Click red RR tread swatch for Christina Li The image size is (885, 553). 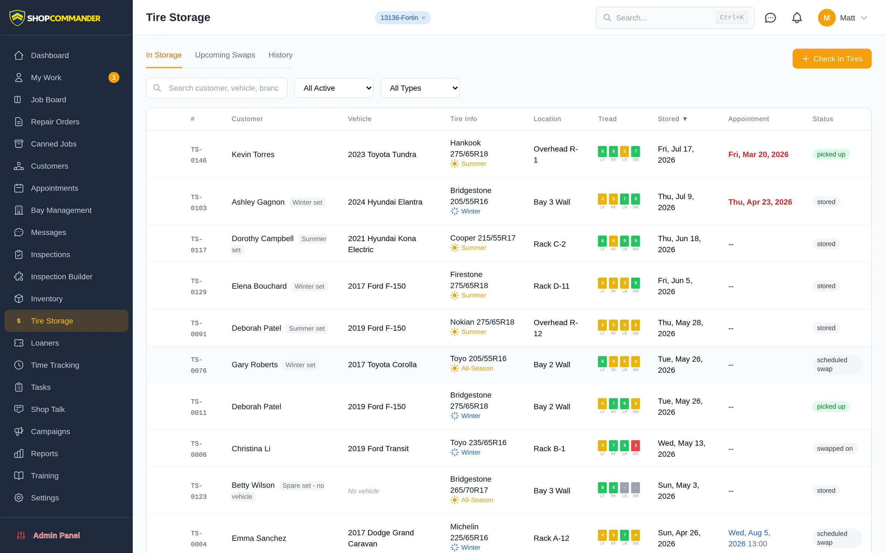click(x=635, y=445)
